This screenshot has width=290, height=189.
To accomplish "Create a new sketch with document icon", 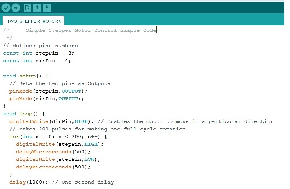I will click(x=27, y=8).
